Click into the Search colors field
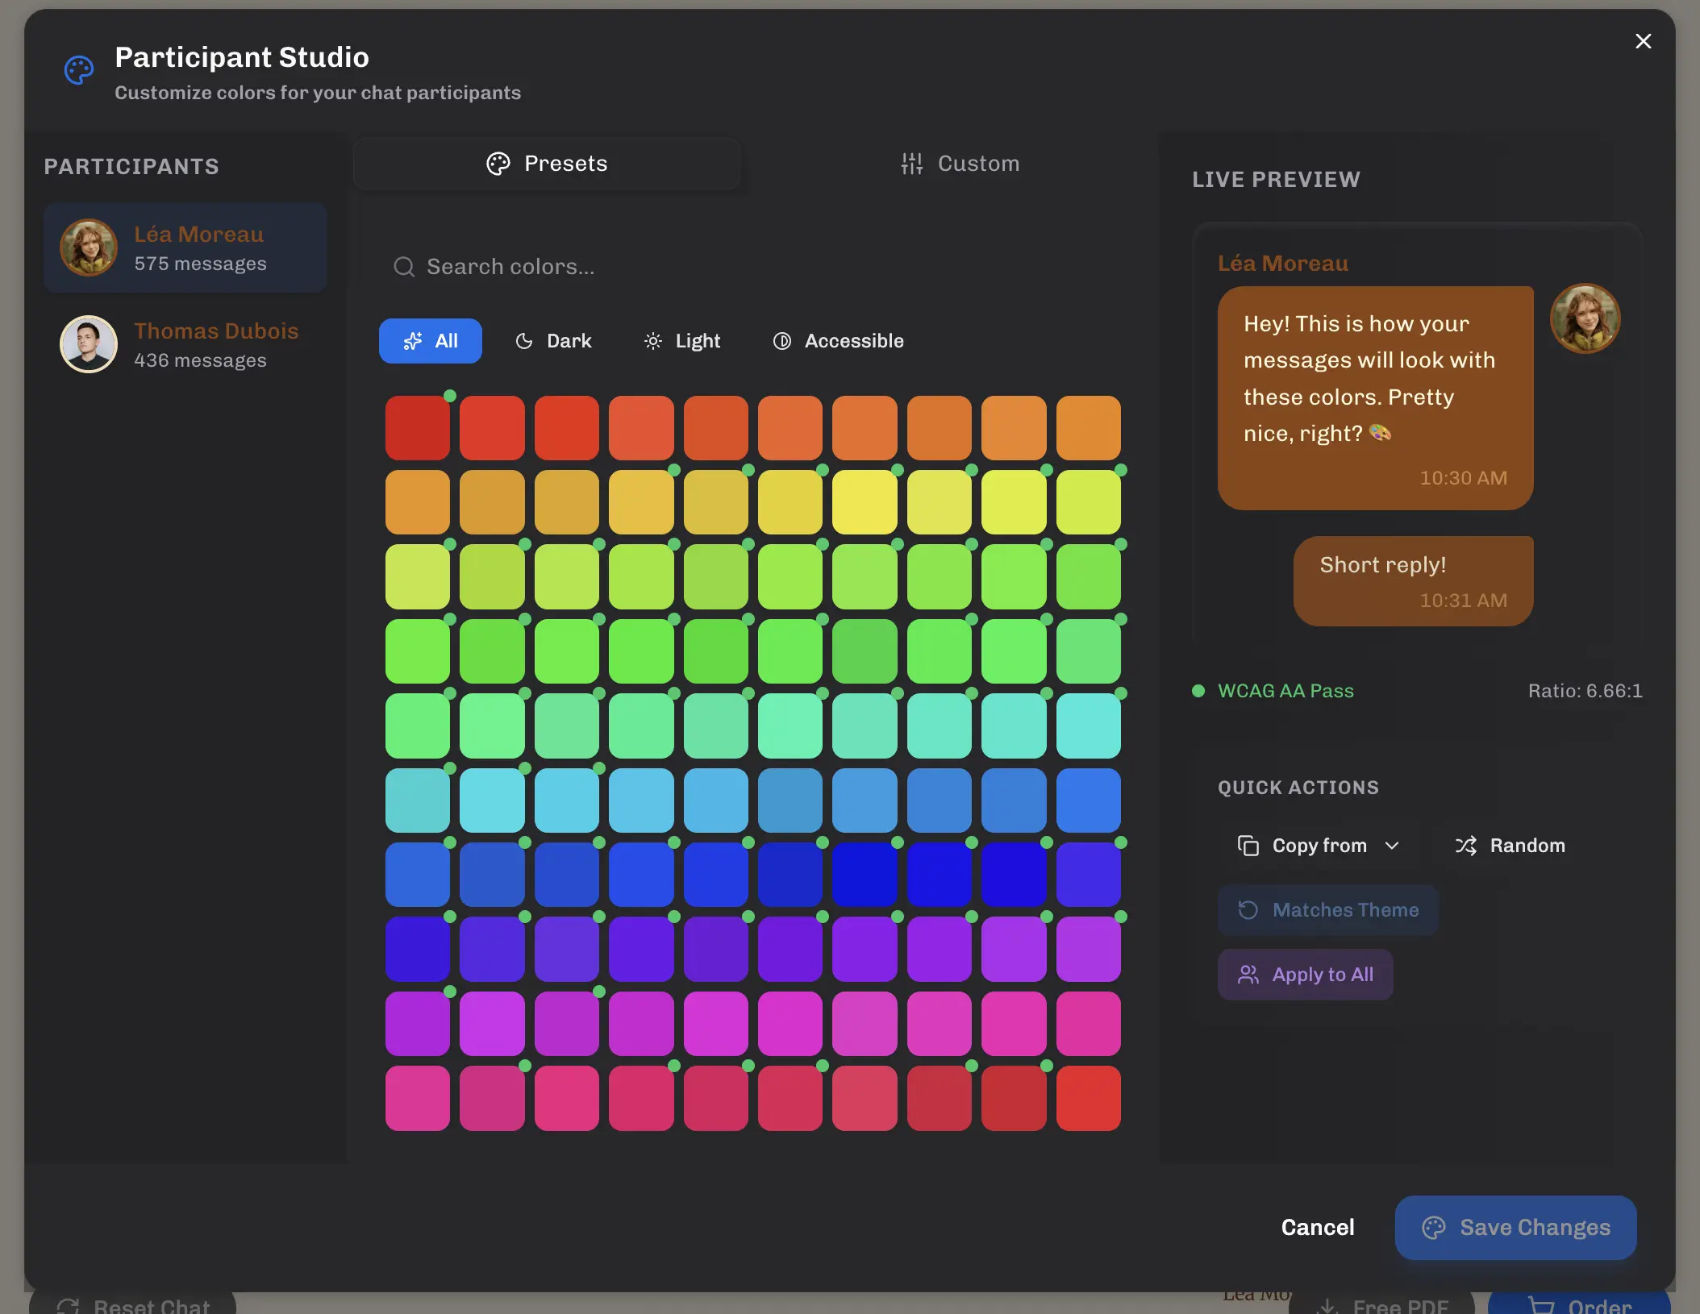1700x1314 pixels. point(753,267)
